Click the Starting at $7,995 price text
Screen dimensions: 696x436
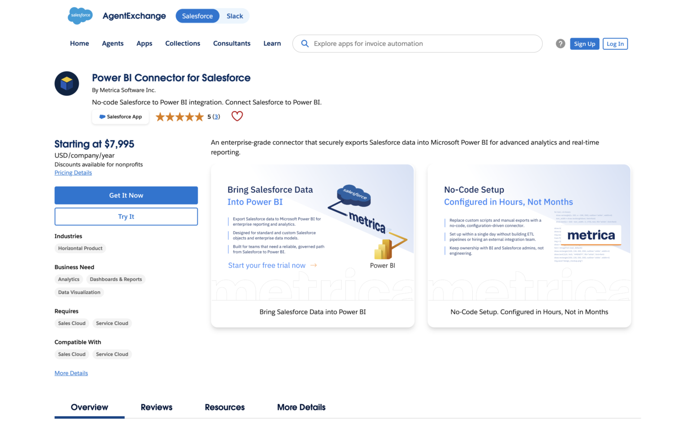tap(94, 144)
